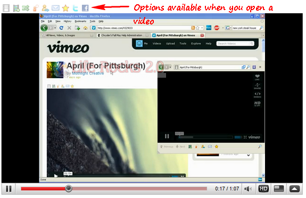Click the round scrubber handle on progress bar
This screenshot has height=198, width=306.
pyautogui.click(x=69, y=188)
